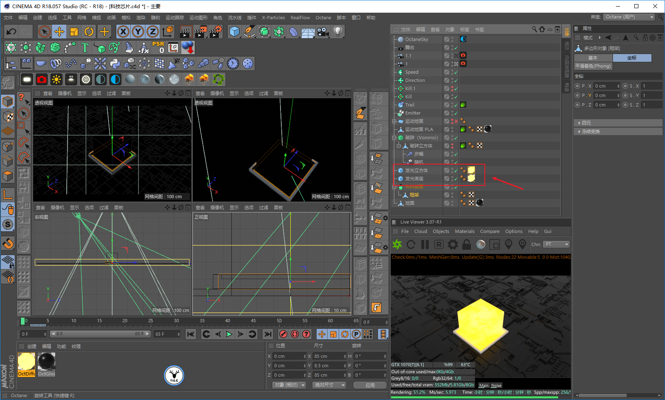Toggle P . X animation radio circle
The height and width of the screenshot is (400, 665).
pyautogui.click(x=577, y=86)
